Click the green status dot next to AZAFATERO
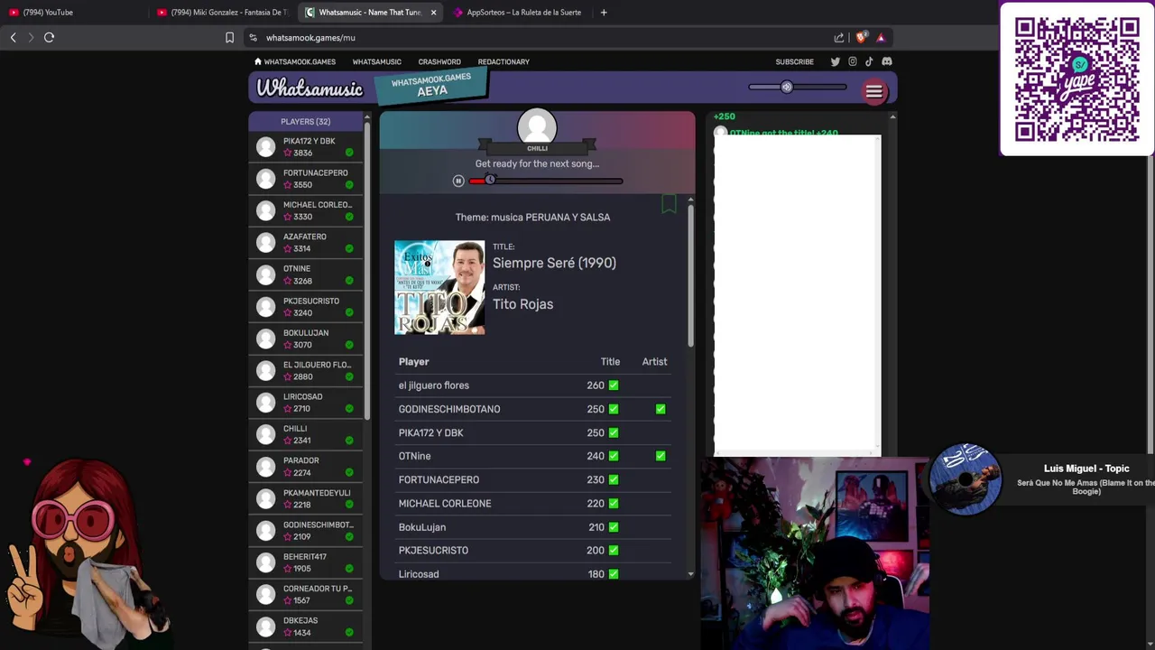 [x=349, y=248]
